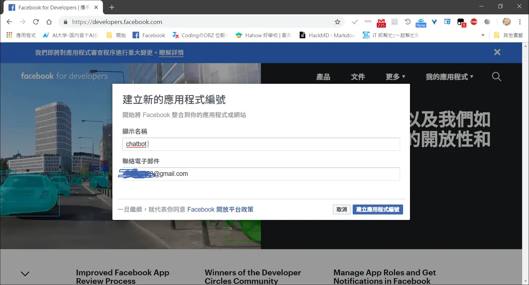Bookmark this page with the star icon
Viewport: 529px width, 285px height.
[x=337, y=22]
